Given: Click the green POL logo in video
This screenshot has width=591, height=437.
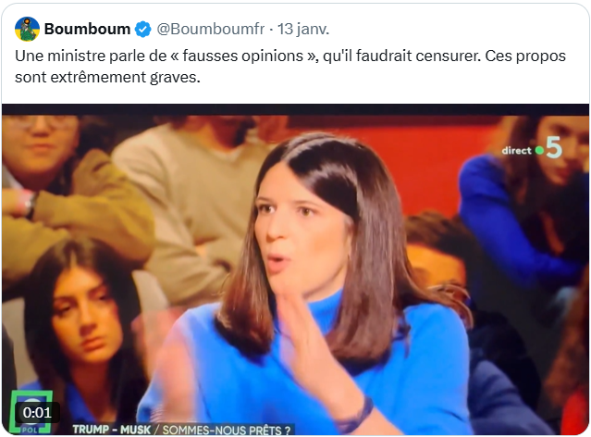Looking at the screenshot, I should [x=31, y=412].
